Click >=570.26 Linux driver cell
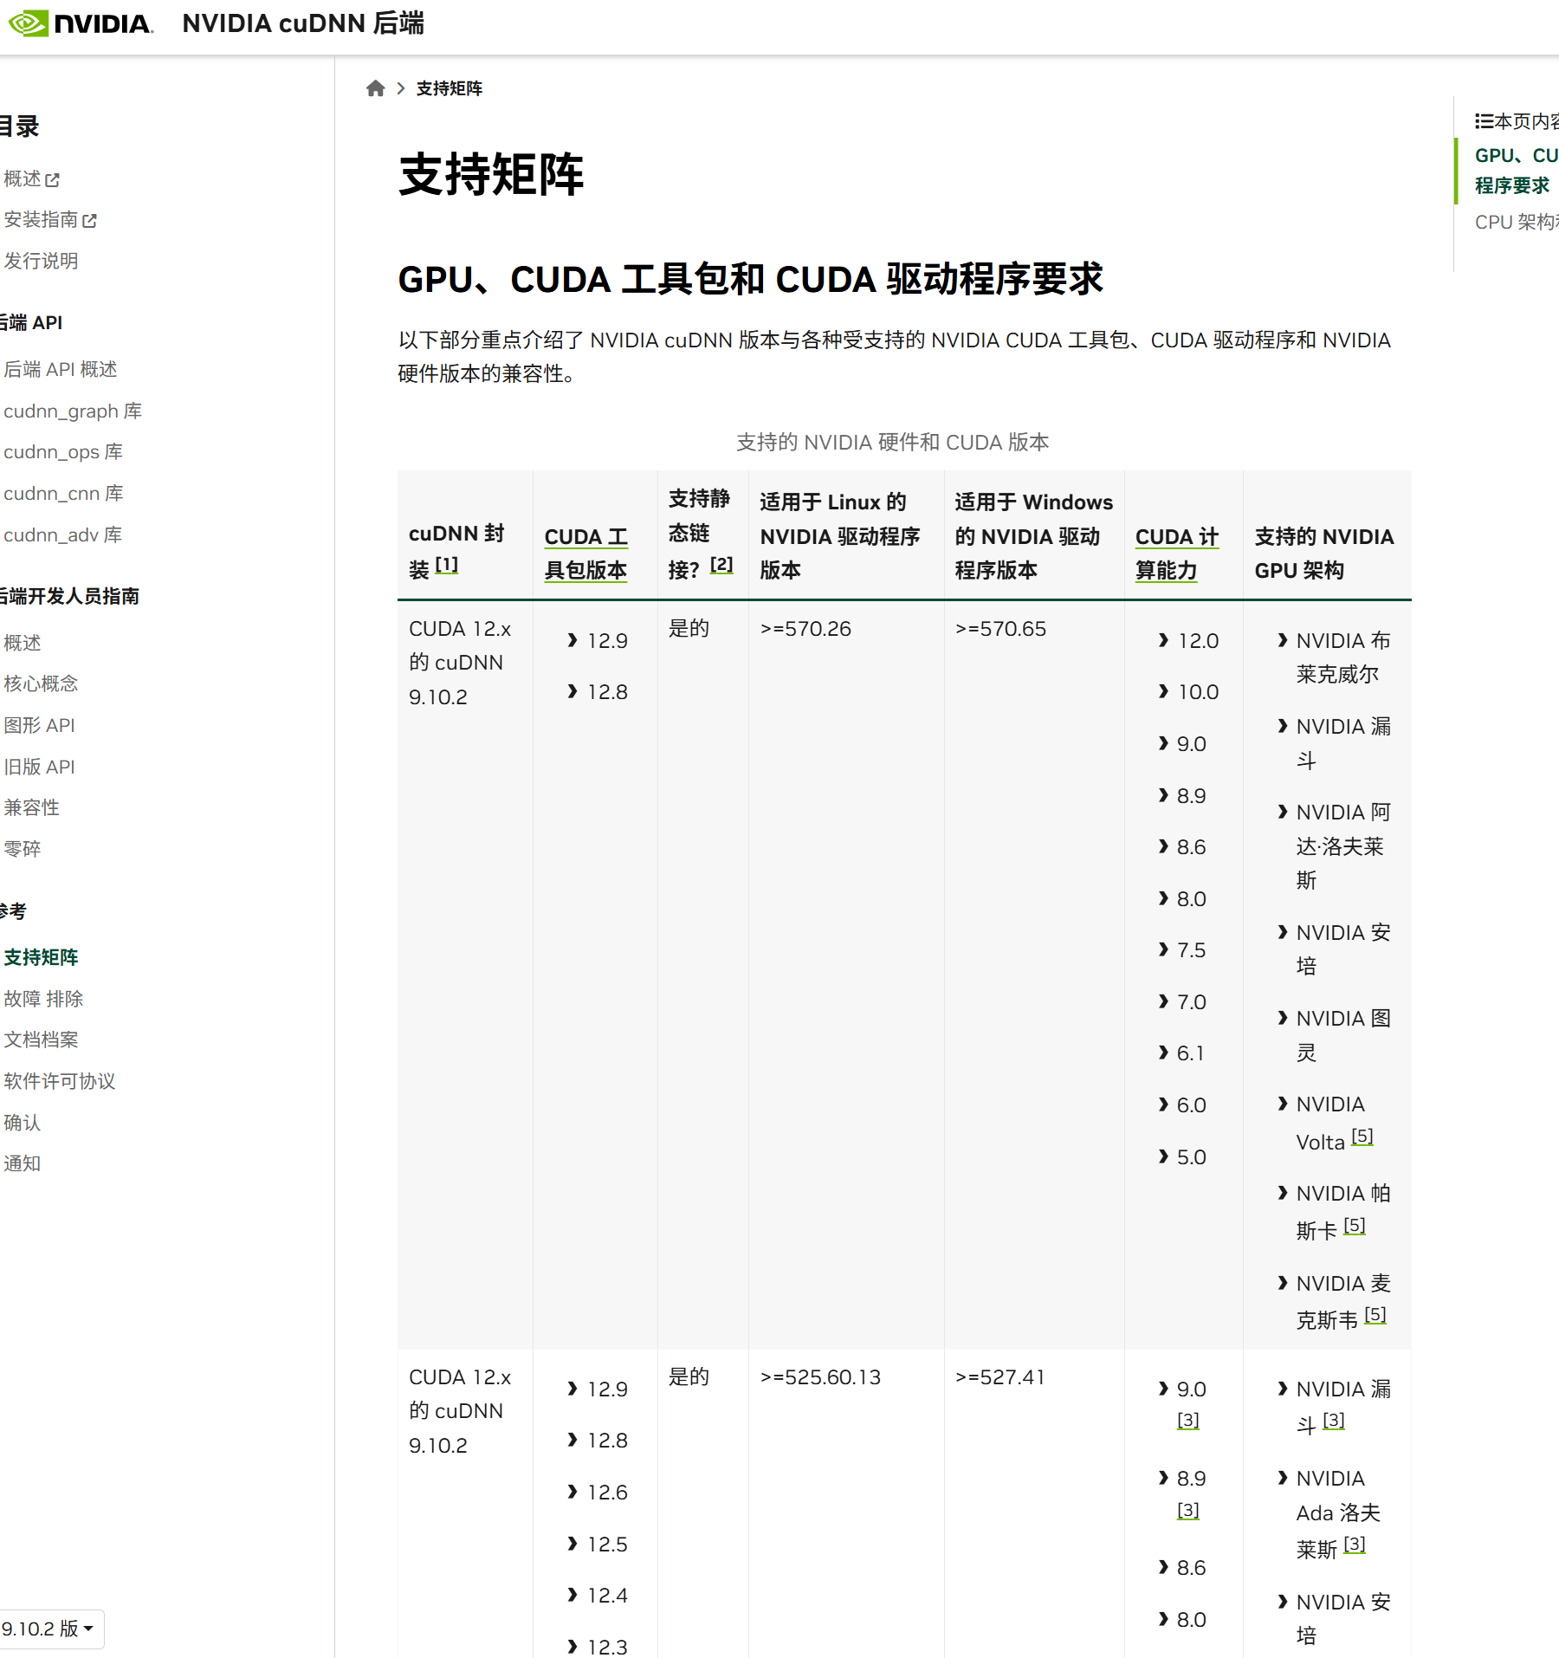This screenshot has width=1559, height=1658. [805, 629]
